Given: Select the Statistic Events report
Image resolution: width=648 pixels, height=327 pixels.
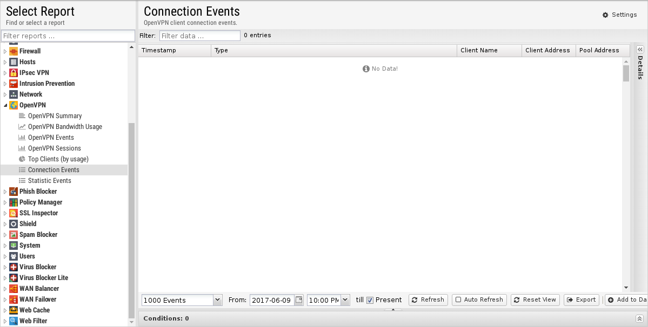Looking at the screenshot, I should 50,181.
